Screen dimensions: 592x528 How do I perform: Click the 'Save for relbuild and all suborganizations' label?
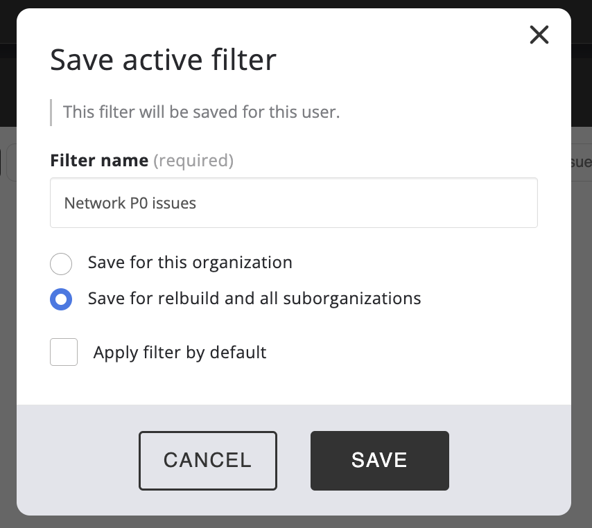[x=254, y=299]
